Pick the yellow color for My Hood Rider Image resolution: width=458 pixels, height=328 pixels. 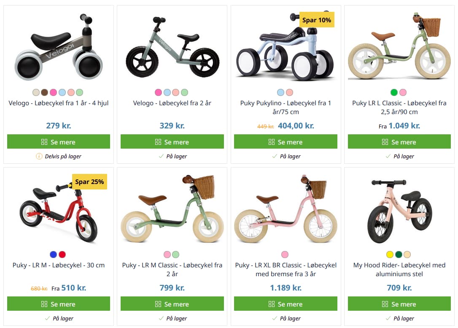[390, 254]
